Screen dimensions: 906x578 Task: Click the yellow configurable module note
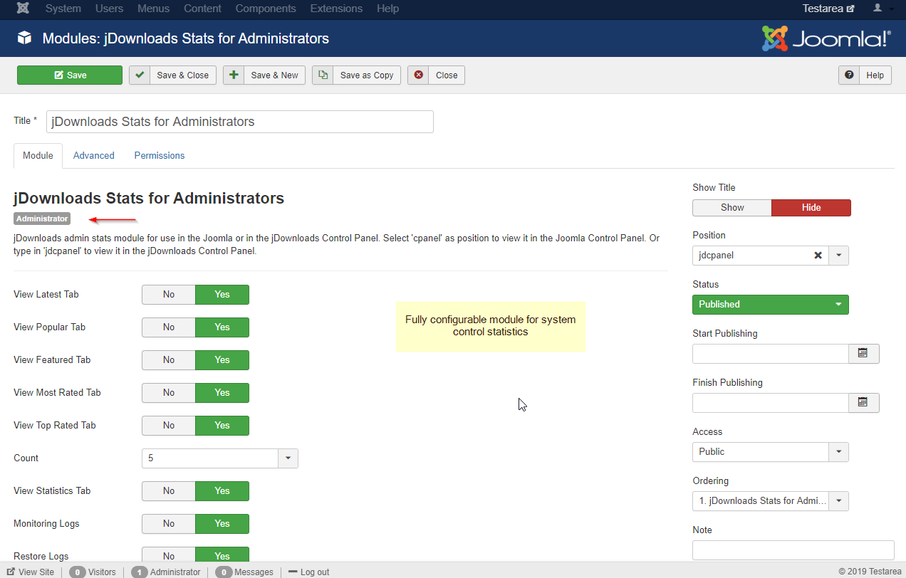[491, 326]
